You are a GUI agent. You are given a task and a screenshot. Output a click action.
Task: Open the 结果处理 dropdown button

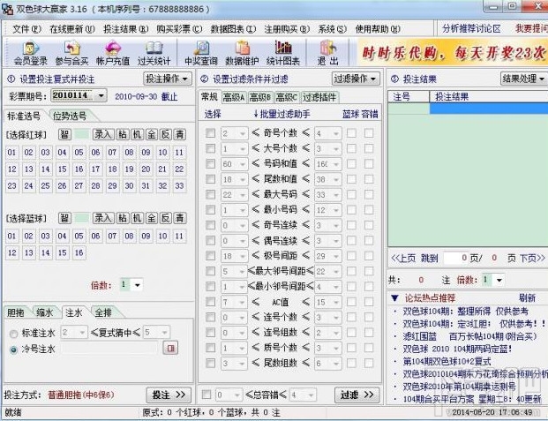tap(524, 79)
